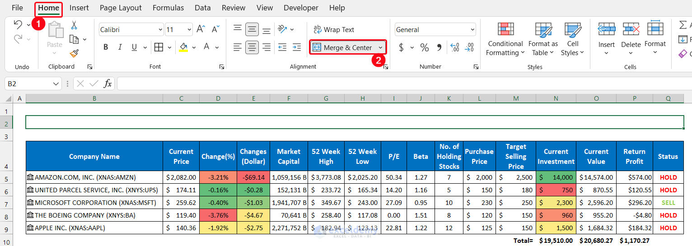Expand the General number format dropdown
The height and width of the screenshot is (246, 692).
[472, 30]
